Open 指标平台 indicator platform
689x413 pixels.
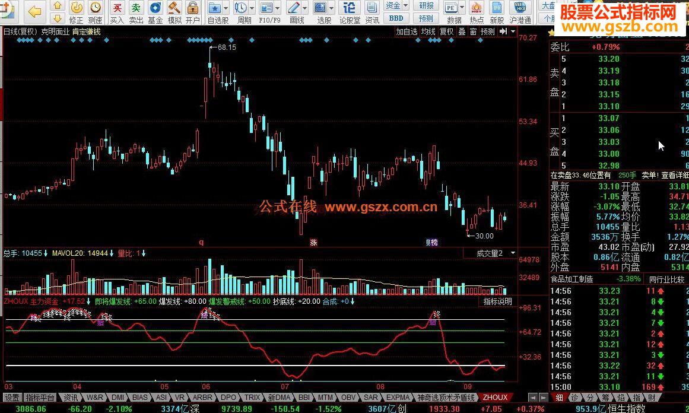click(40, 398)
